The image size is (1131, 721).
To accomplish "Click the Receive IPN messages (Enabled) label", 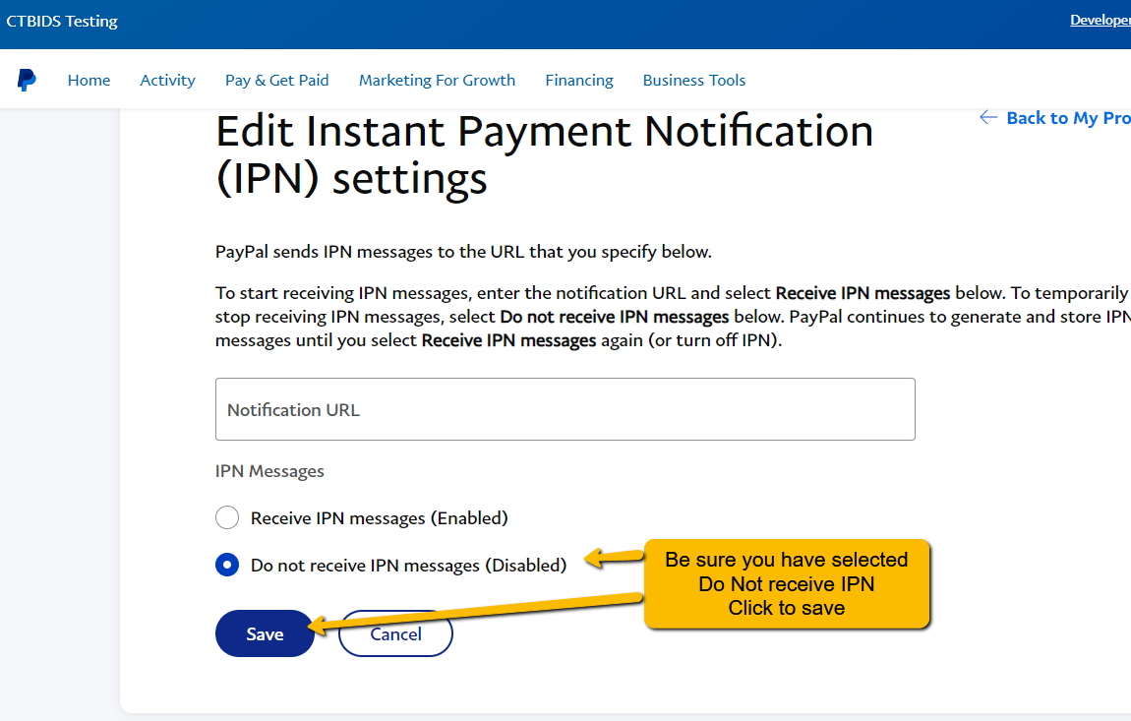I will coord(380,518).
